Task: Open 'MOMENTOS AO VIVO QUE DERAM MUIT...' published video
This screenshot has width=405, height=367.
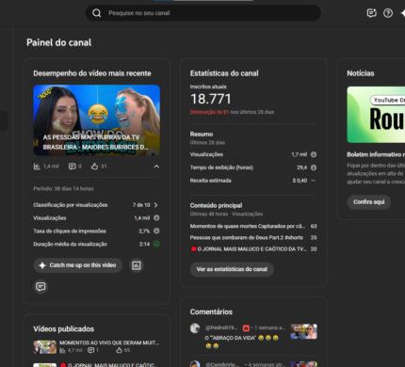Action: coord(109,343)
